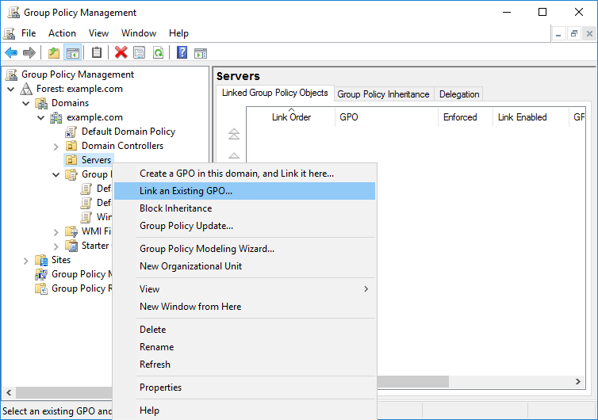Image resolution: width=598 pixels, height=420 pixels.
Task: Click the list's scroll right arrow
Action: [x=578, y=381]
